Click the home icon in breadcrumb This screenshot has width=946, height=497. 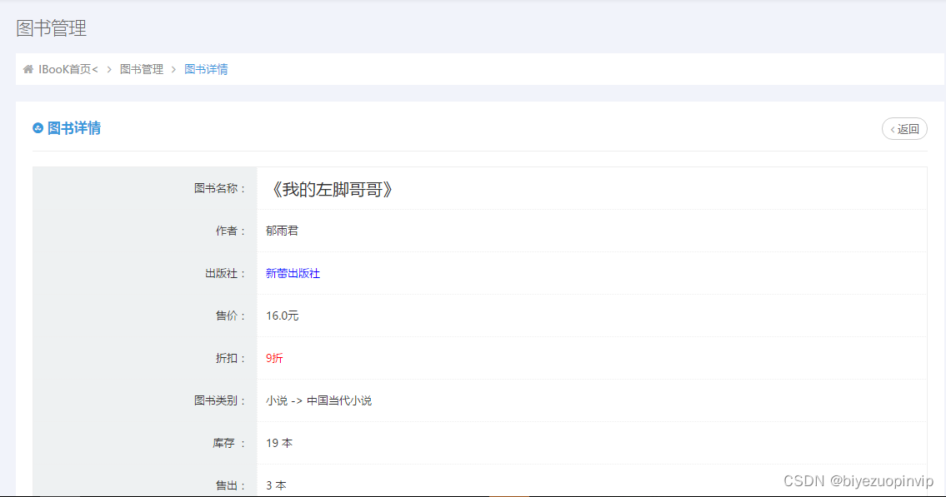click(x=28, y=69)
